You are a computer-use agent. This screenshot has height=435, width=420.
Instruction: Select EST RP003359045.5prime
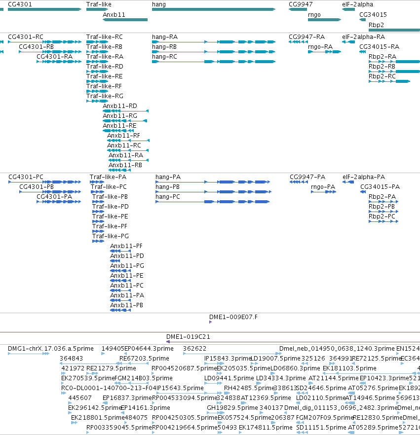pyautogui.click(x=88, y=433)
